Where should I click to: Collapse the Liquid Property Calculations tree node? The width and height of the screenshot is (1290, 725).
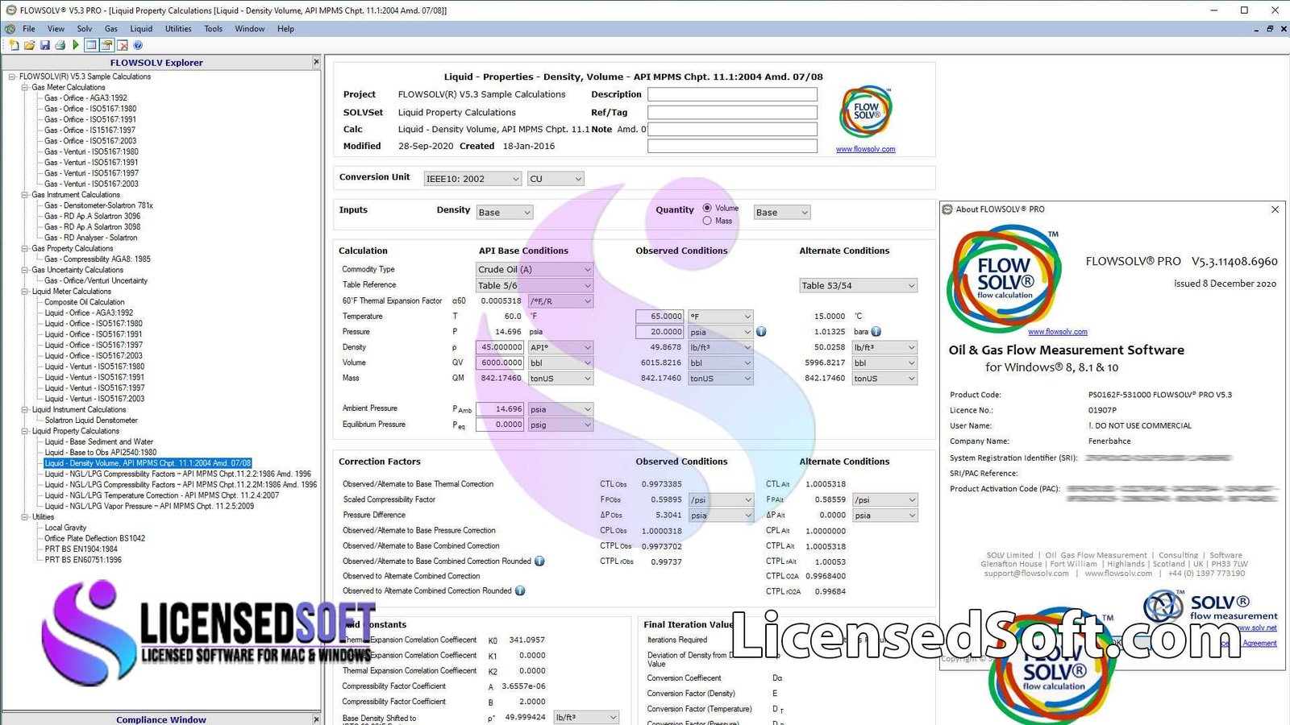(25, 431)
